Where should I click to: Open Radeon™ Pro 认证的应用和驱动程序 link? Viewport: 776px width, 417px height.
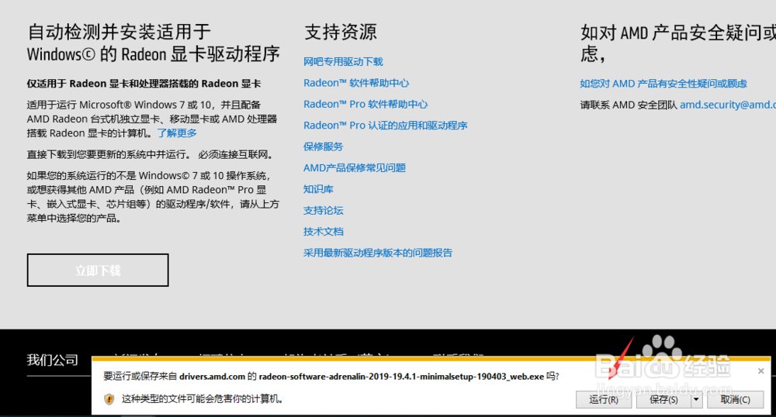385,126
